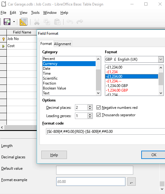
Task: Click Category list scroll up arrow
Action: (98, 59)
